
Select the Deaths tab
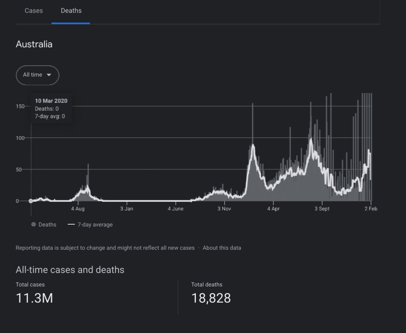coord(71,10)
